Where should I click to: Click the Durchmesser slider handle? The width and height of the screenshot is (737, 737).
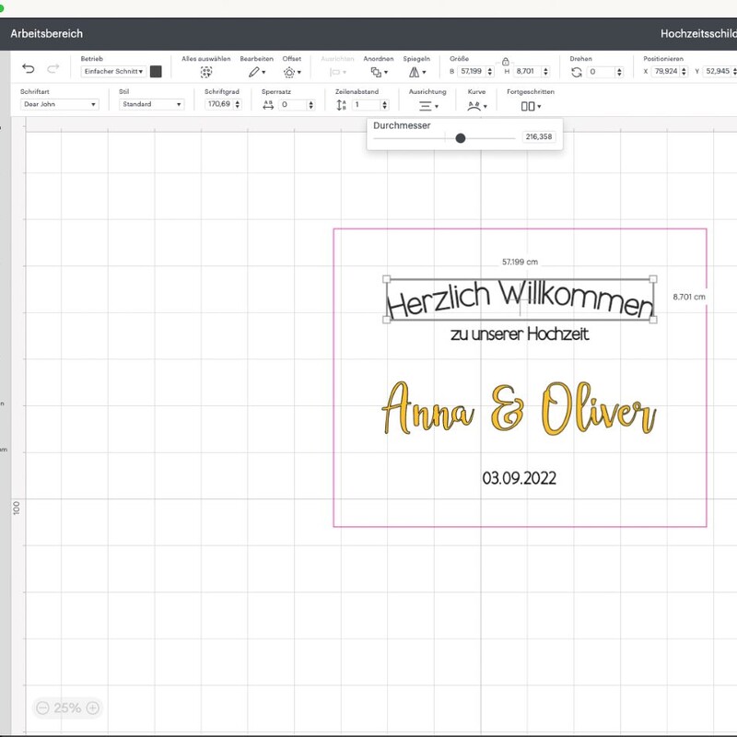coord(460,137)
